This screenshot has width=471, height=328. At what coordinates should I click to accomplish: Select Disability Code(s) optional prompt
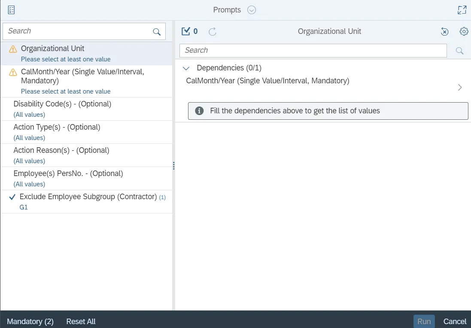62,104
